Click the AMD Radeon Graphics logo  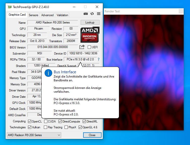(90, 35)
